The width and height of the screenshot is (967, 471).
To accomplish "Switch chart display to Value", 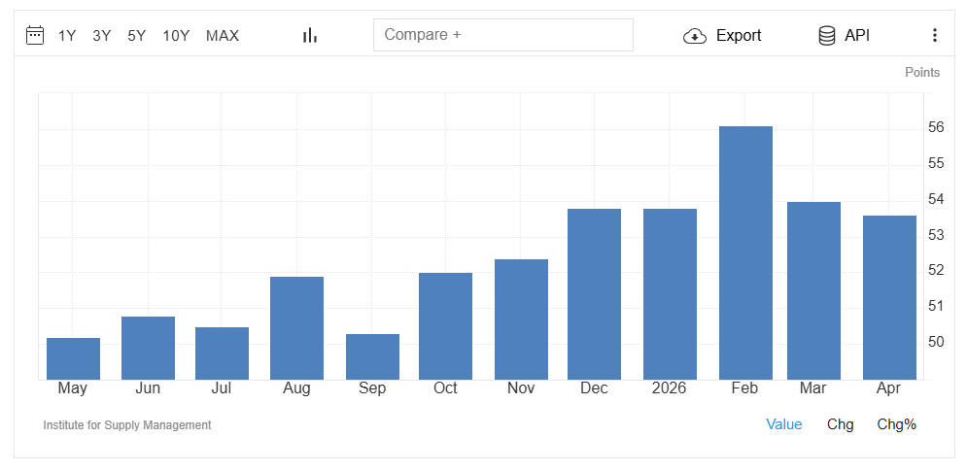I will pos(784,424).
